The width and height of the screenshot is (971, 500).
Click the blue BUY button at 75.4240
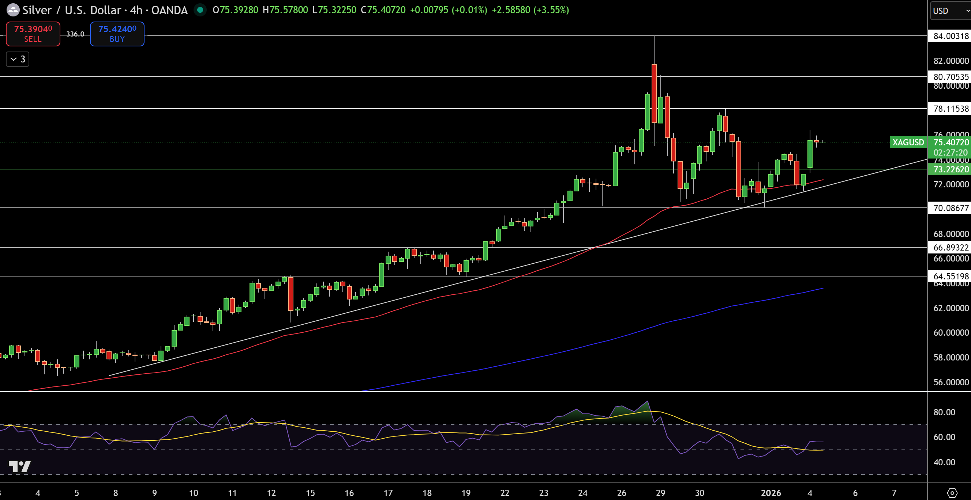tap(117, 34)
